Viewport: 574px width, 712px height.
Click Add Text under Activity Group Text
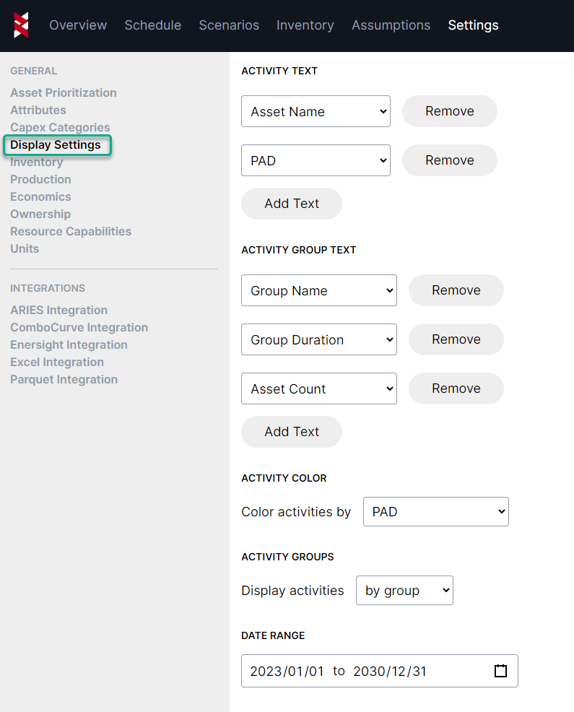pos(291,432)
